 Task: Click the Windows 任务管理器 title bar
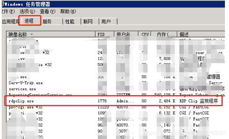pyautogui.click(x=113, y=4)
